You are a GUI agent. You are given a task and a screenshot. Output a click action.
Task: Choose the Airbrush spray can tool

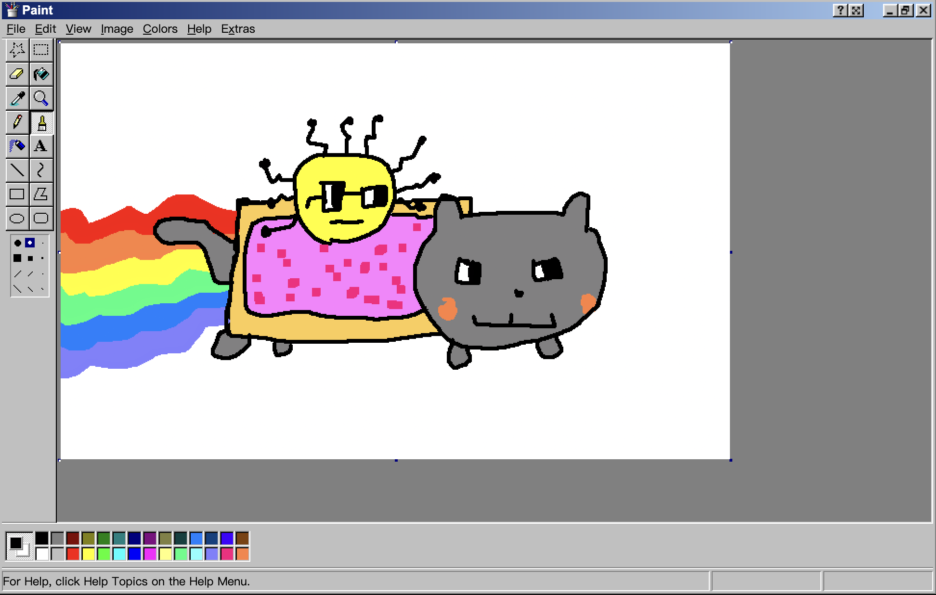pos(17,146)
